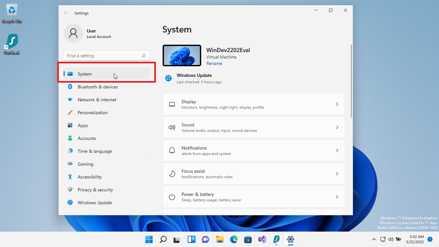Click the Rename link for the PC

[x=214, y=63]
